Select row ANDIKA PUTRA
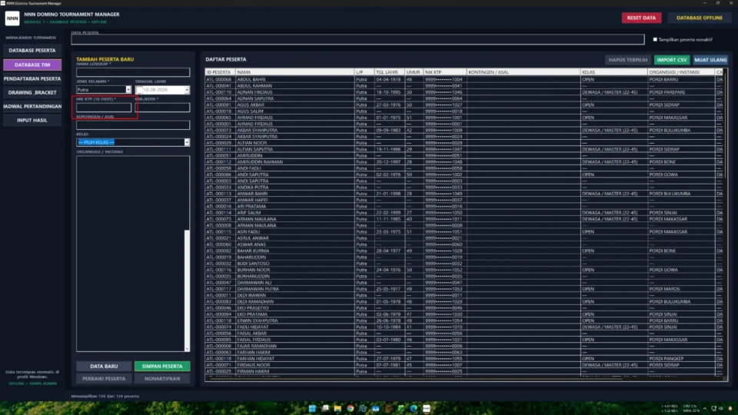Image resolution: width=738 pixels, height=415 pixels. coord(464,188)
